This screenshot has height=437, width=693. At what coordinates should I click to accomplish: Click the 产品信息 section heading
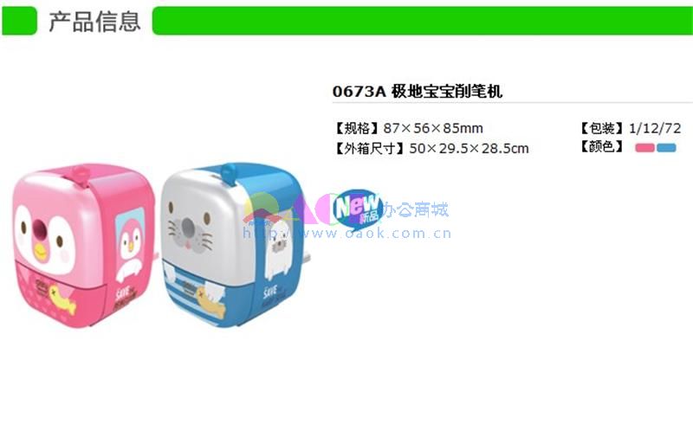(x=94, y=21)
